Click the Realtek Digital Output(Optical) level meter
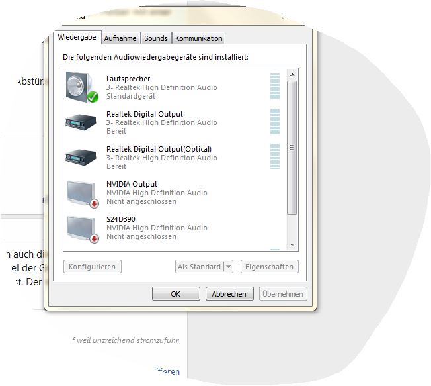Screen dimensions: 431x386 coord(275,156)
